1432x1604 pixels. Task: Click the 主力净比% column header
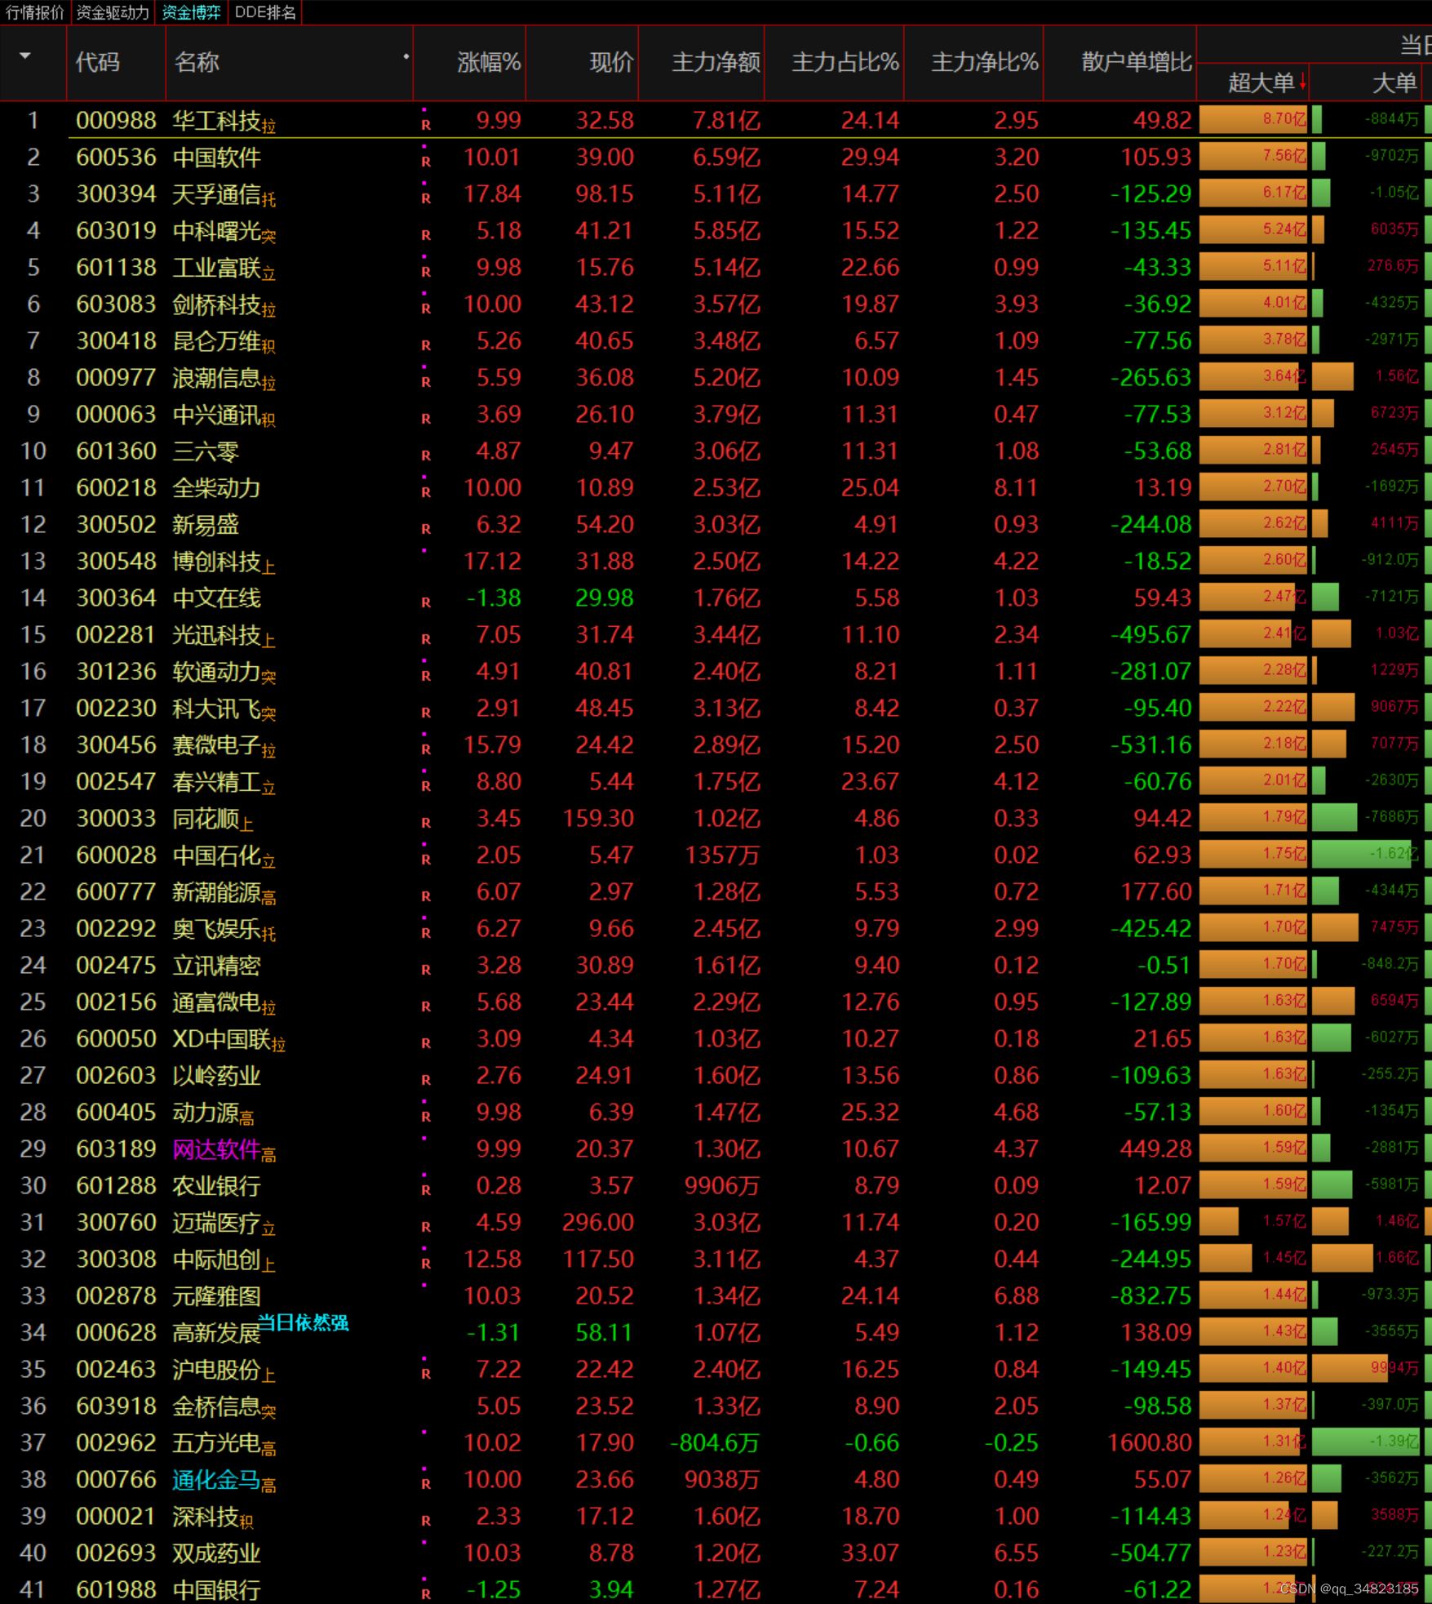(x=985, y=63)
